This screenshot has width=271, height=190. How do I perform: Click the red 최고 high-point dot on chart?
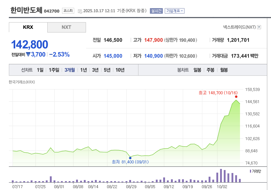click(236, 96)
